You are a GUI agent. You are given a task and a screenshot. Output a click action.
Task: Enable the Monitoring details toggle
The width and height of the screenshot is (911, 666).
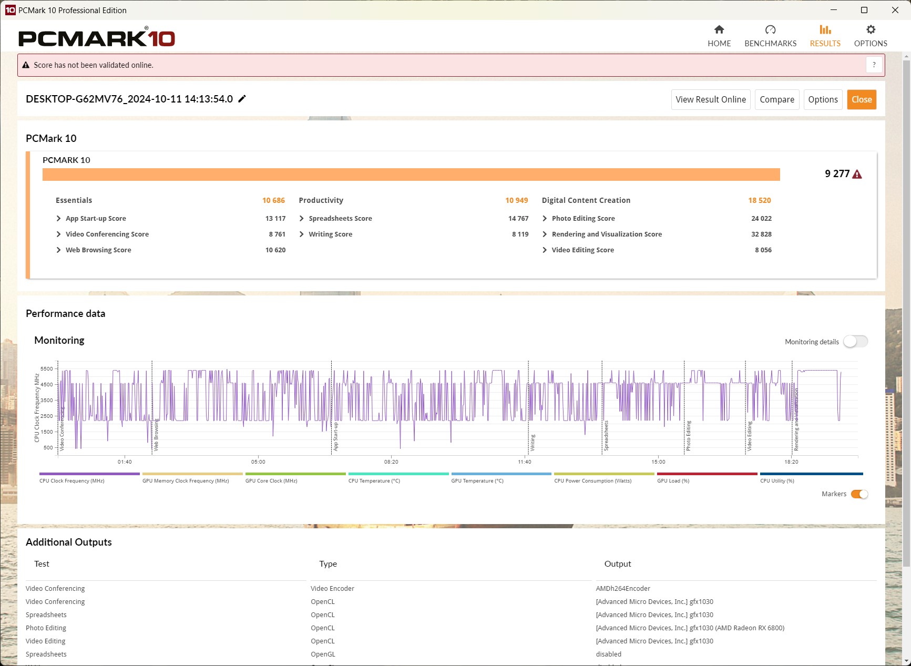pos(855,342)
